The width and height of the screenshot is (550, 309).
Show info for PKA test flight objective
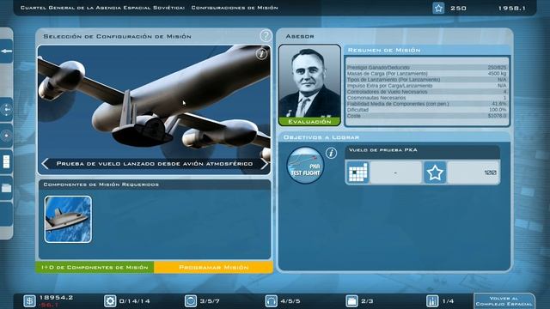pos(331,153)
